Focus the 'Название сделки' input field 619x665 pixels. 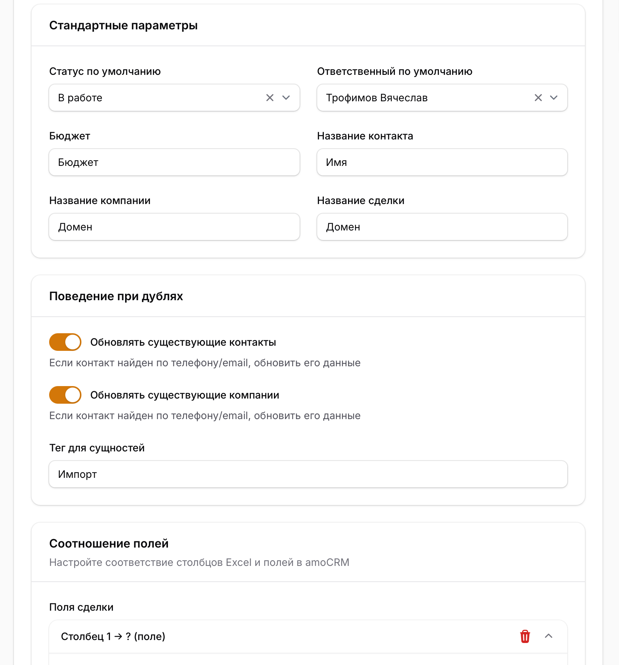click(442, 227)
